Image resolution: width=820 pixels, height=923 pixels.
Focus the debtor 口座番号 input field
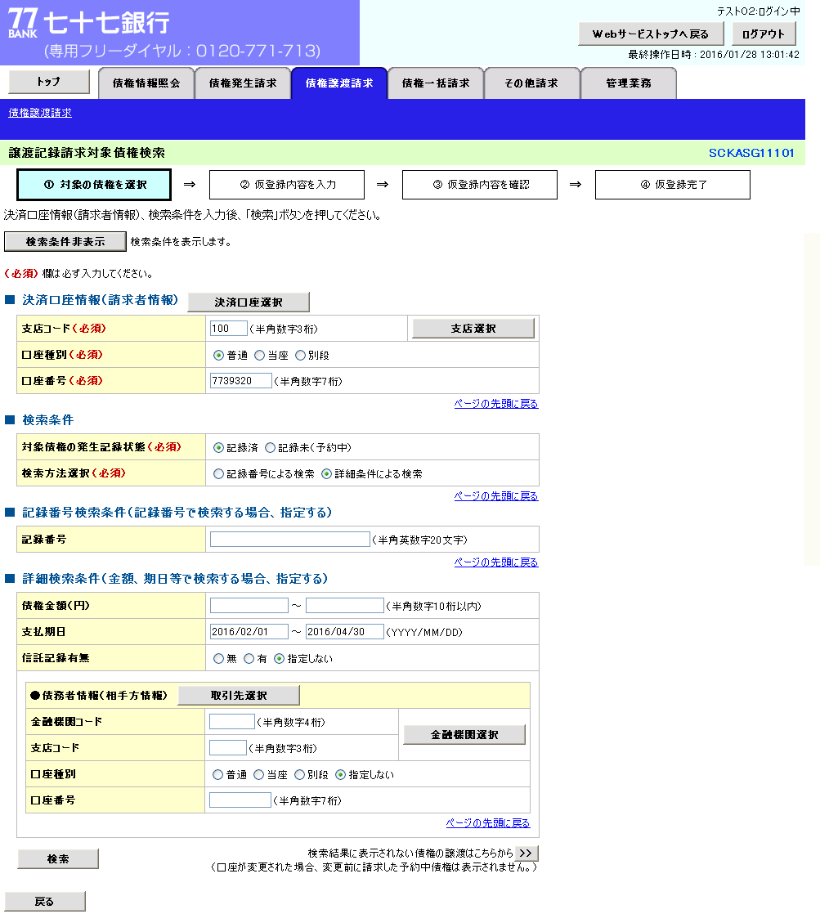click(240, 800)
